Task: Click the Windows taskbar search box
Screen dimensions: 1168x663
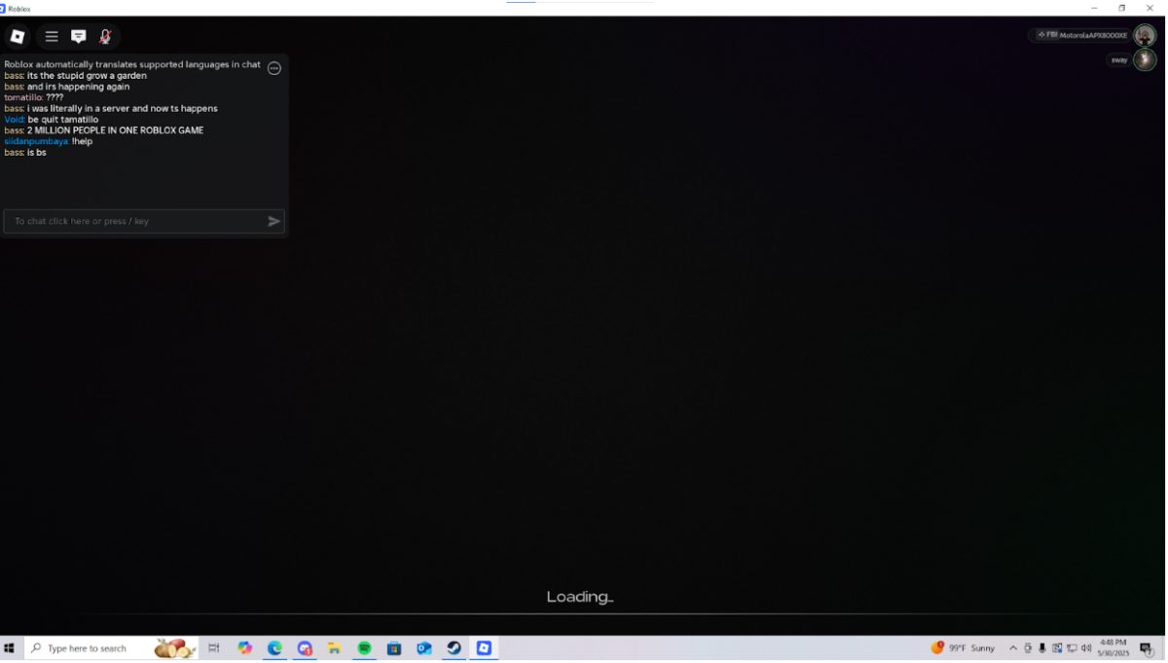Action: [x=111, y=648]
